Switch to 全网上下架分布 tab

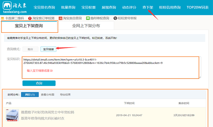tap(86, 26)
